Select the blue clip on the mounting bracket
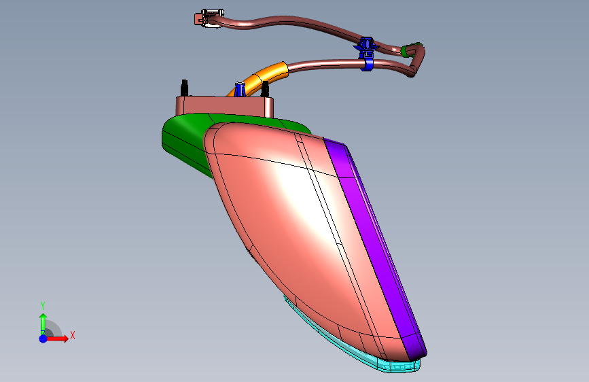Screen dimensions: 589x382 pos(240,90)
